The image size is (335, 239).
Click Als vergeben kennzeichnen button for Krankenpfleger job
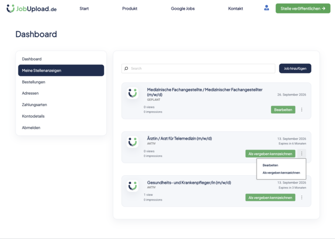[x=270, y=198]
